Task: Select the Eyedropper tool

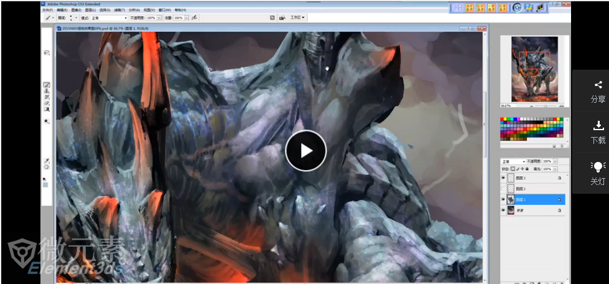Action: [x=46, y=161]
